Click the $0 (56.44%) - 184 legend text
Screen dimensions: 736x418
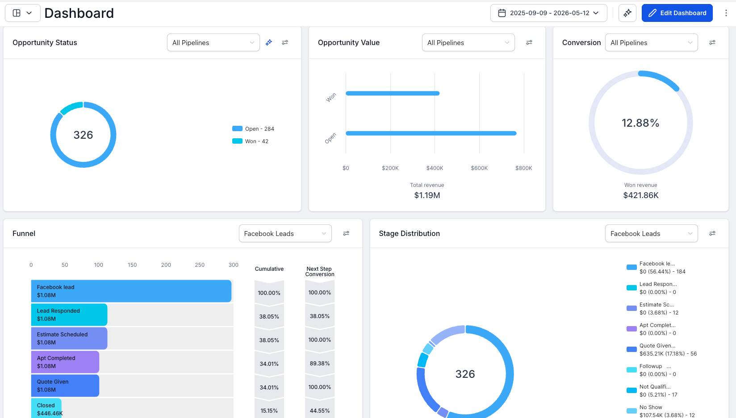662,271
